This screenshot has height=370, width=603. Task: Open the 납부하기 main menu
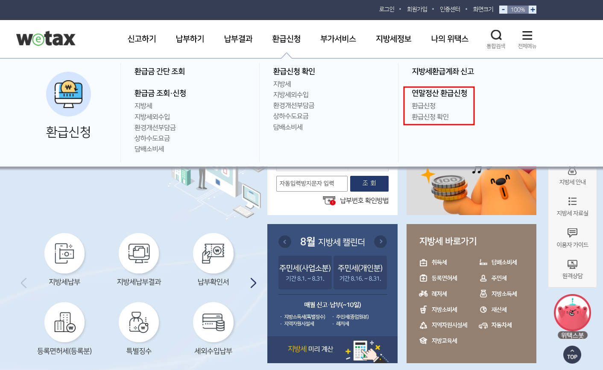[x=190, y=39]
